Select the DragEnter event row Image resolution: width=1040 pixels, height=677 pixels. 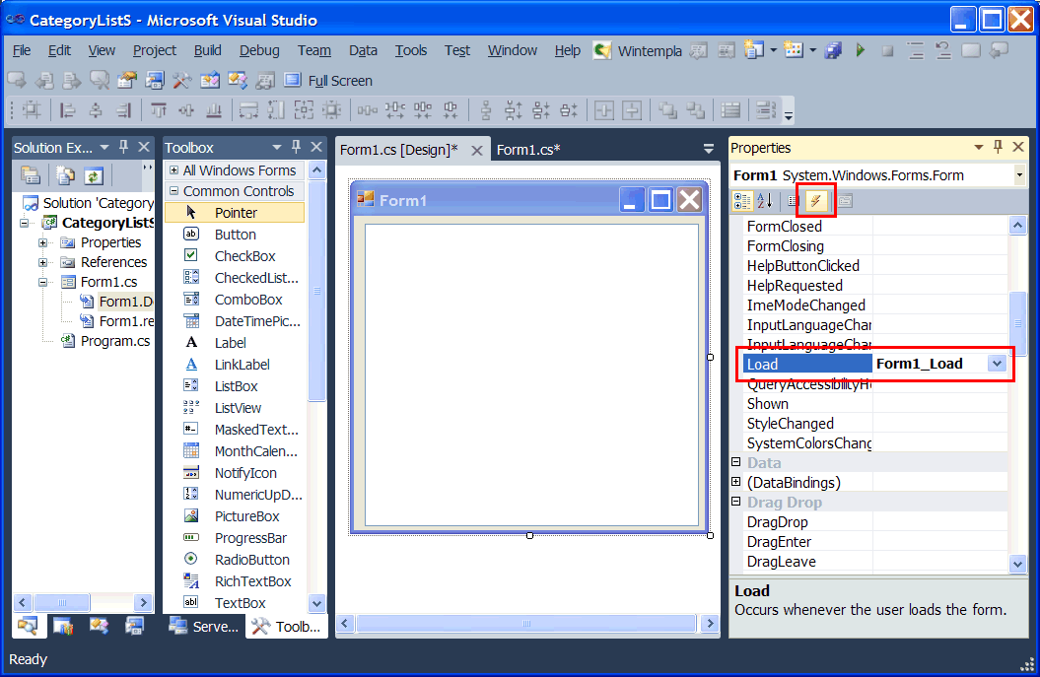click(x=874, y=542)
